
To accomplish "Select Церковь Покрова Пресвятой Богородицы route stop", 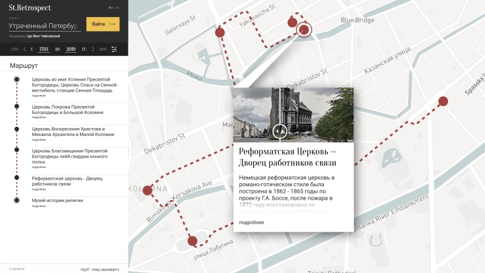I will pyautogui.click(x=67, y=110).
